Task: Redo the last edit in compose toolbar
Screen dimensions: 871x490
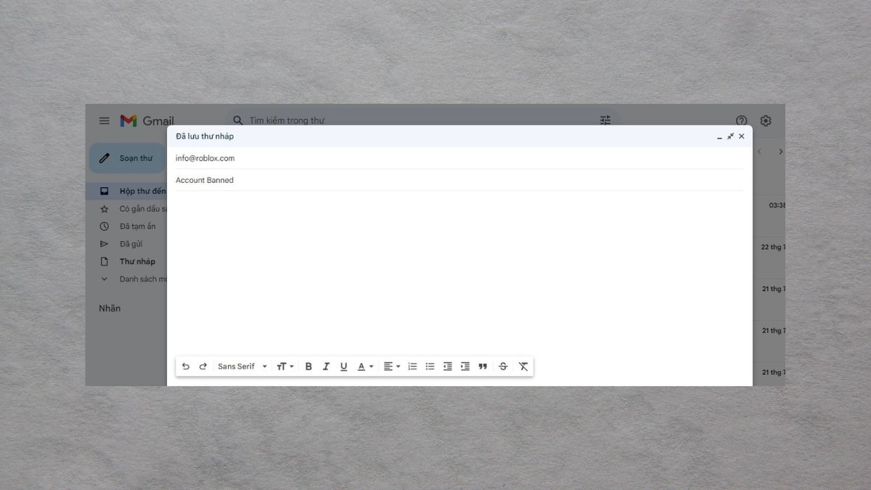Action: (x=203, y=367)
